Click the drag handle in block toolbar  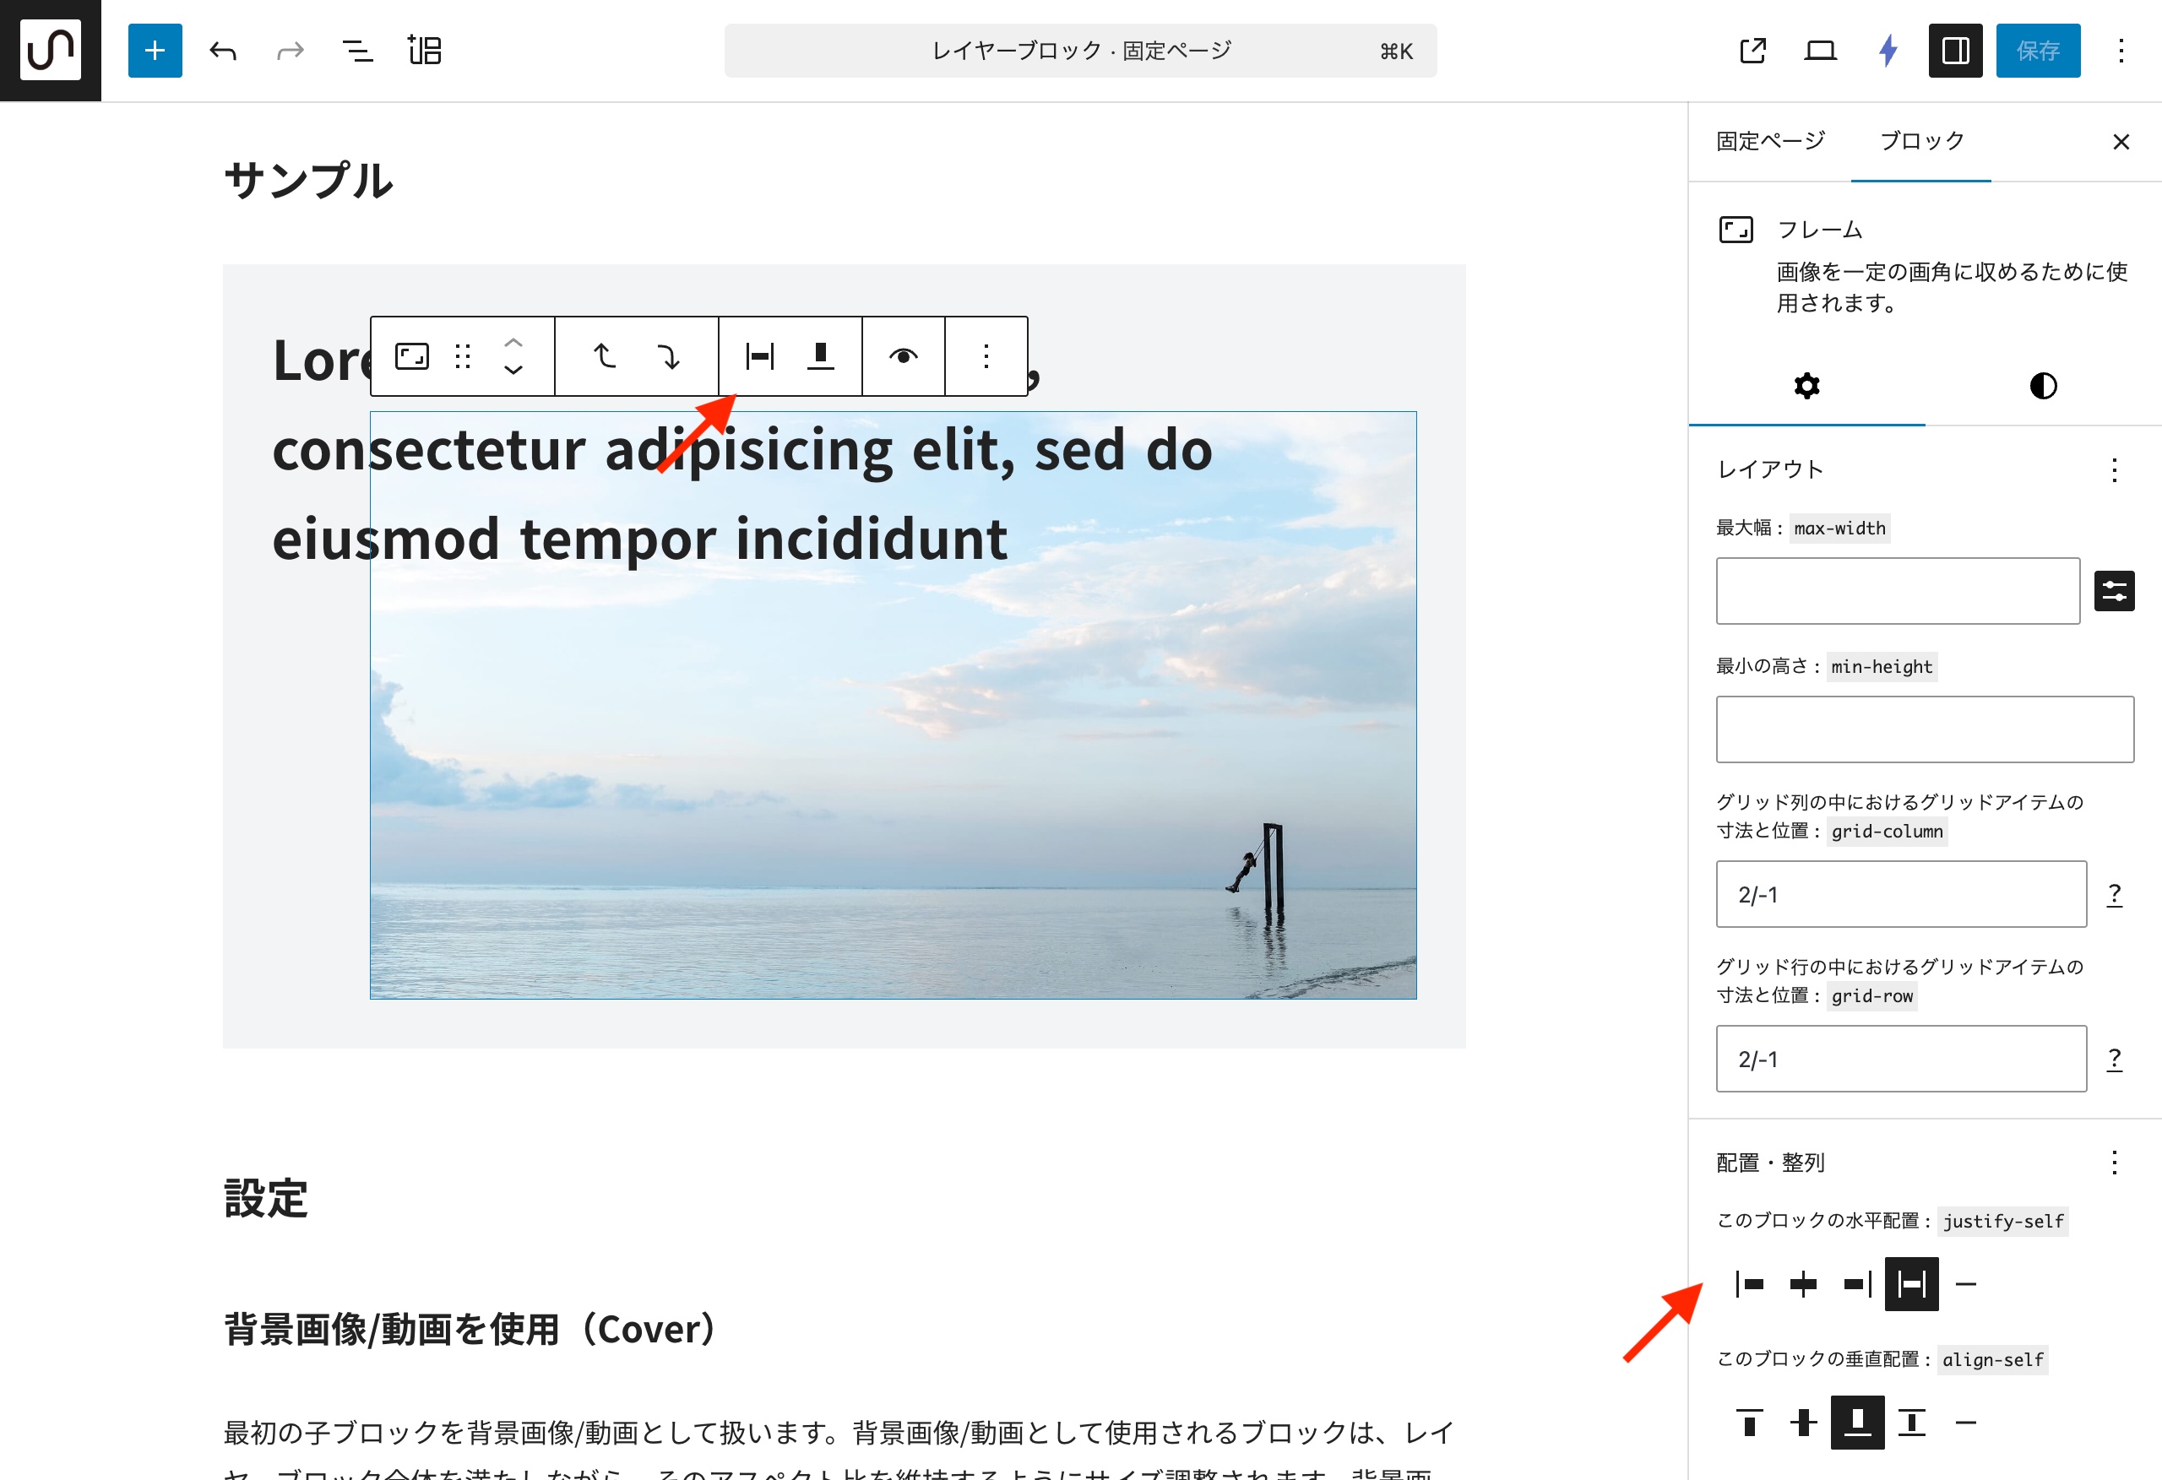coord(462,356)
